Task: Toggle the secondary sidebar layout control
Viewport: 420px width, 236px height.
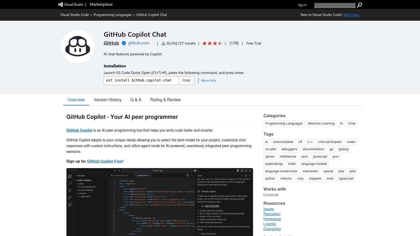Action: tap(246, 171)
